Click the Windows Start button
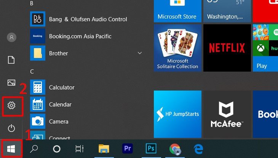 click(11, 149)
